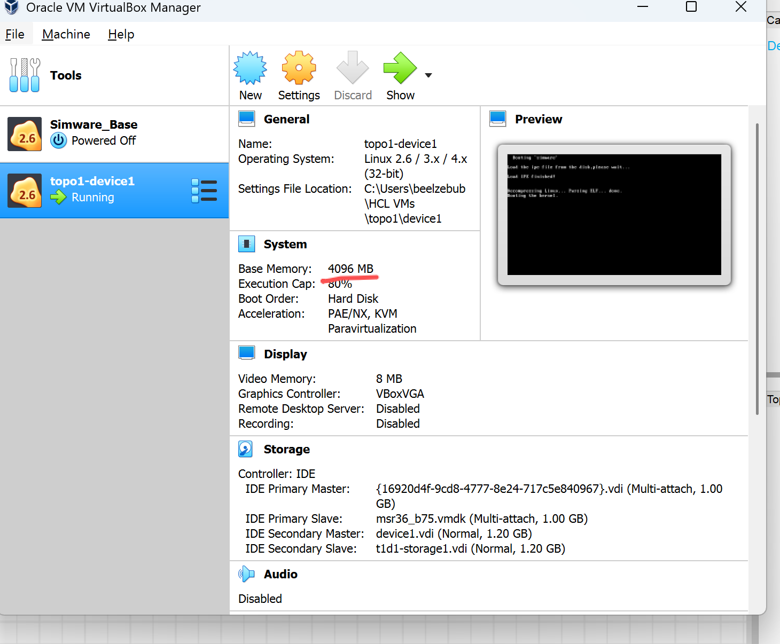
Task: Click the Storage section disk icon
Action: [x=246, y=449]
